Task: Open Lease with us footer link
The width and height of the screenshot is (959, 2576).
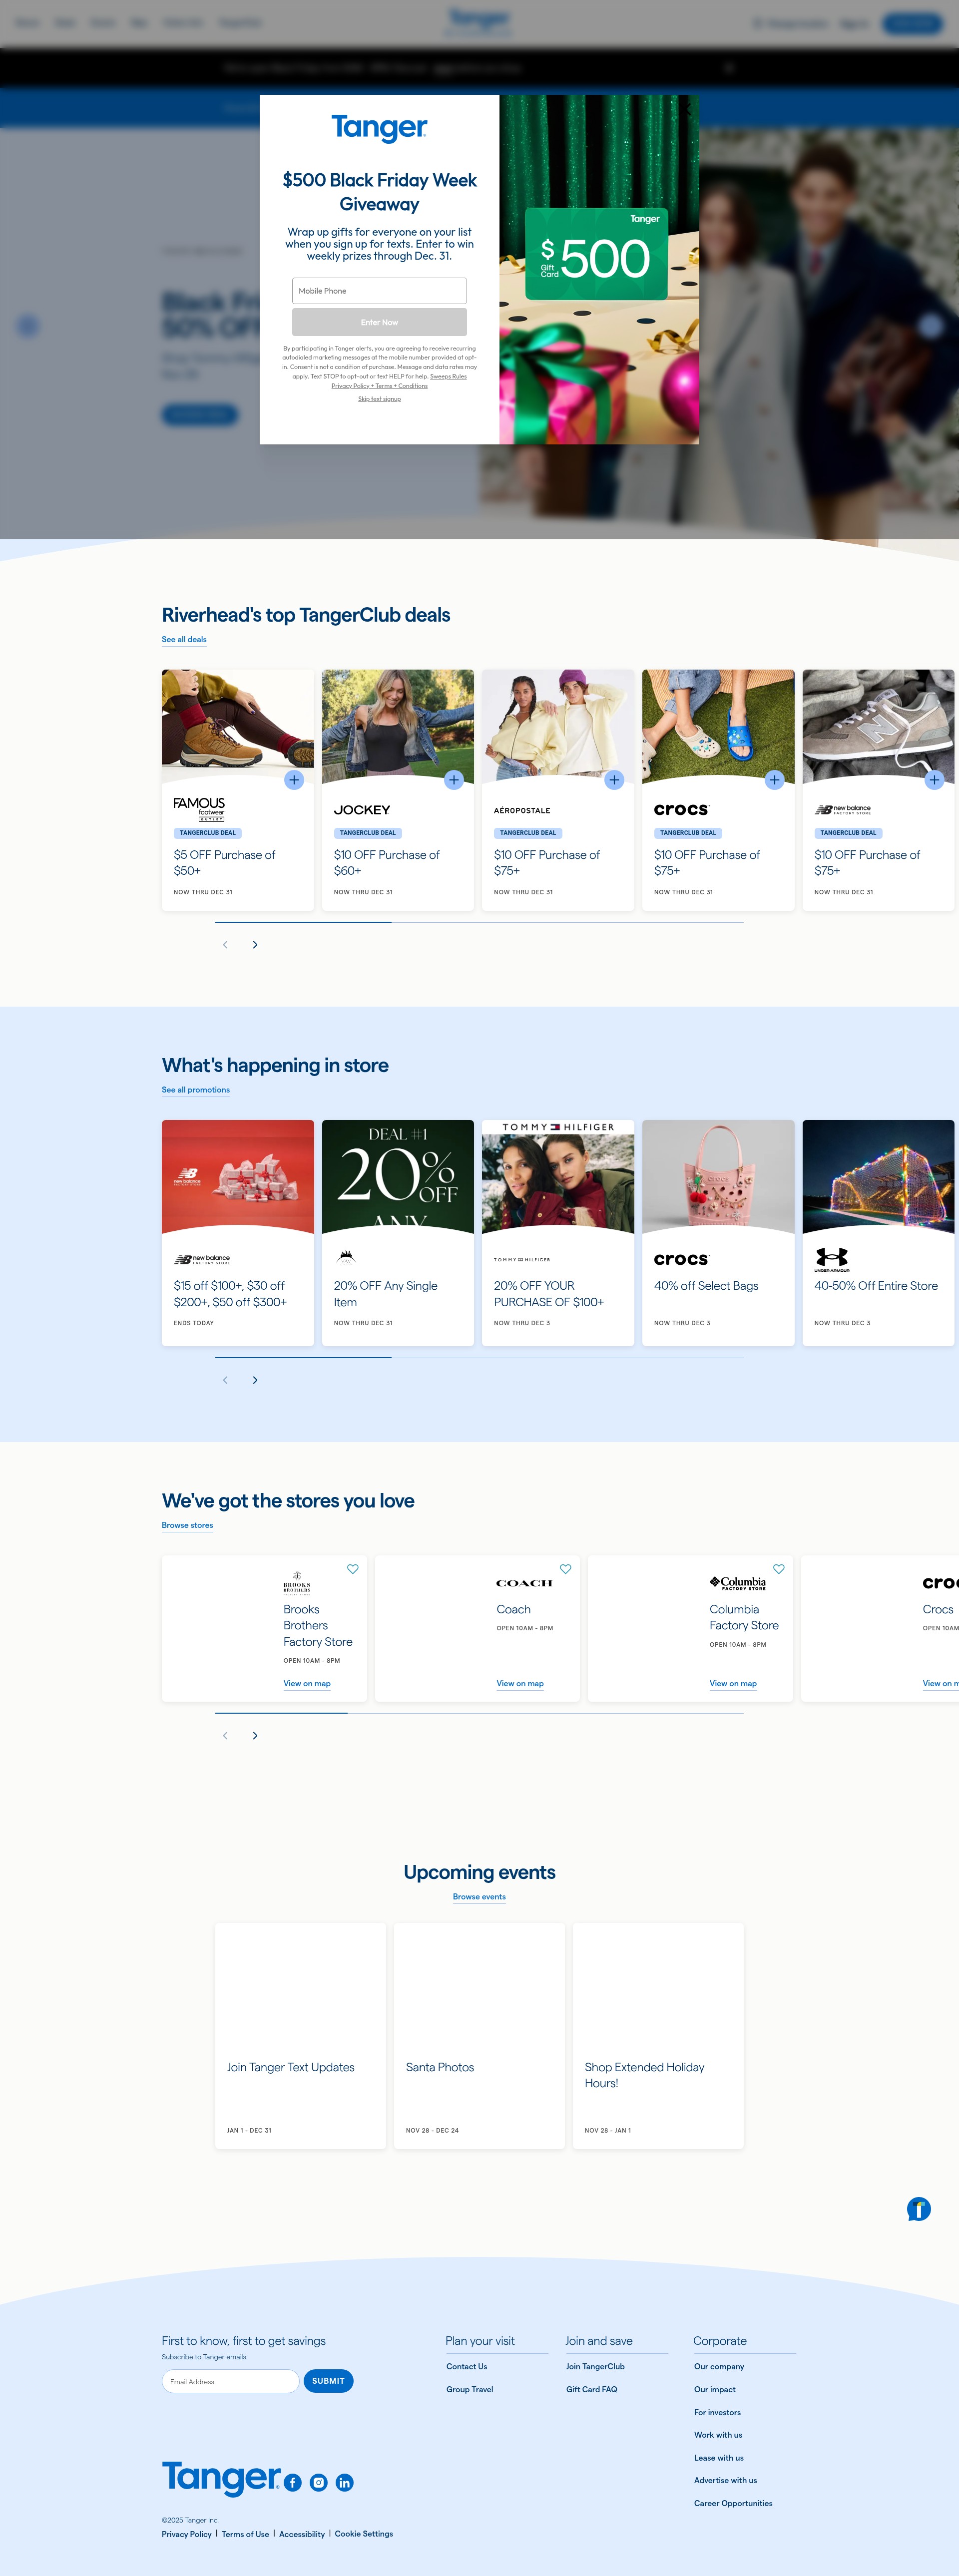Action: [719, 2458]
